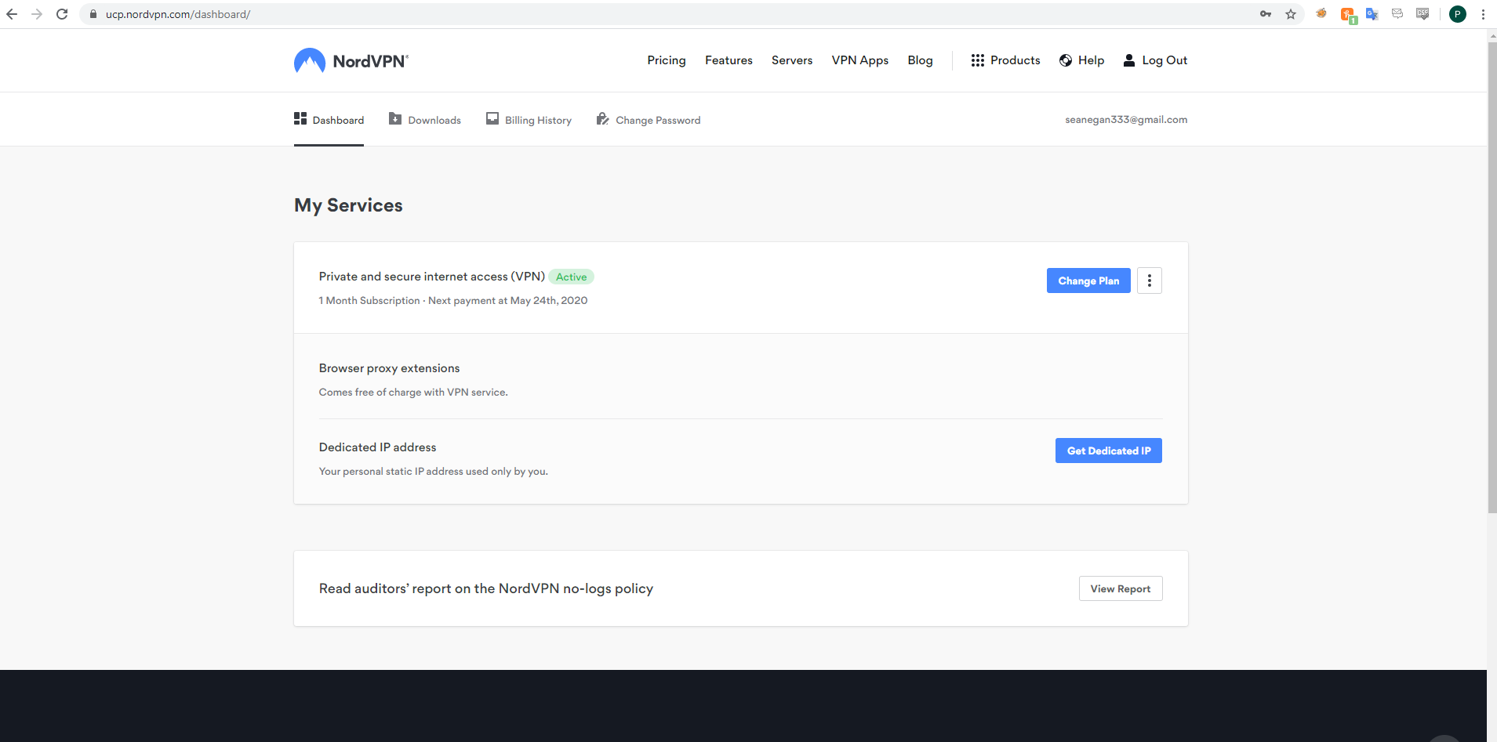Go to Features in the top navigation
The image size is (1497, 742).
(729, 60)
